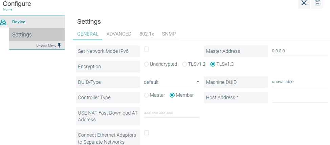Click the Undock Menu pin icon
330x145 pixels.
(x=59, y=46)
